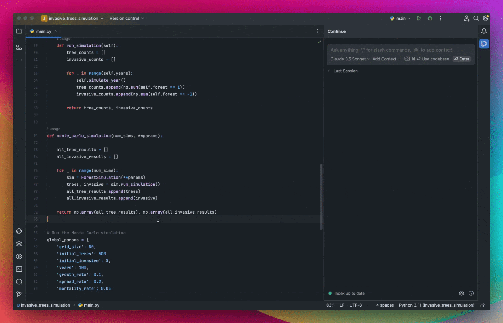Toggle the Continue plugin sidebar icon
Image resolution: width=503 pixels, height=323 pixels.
pos(484,44)
